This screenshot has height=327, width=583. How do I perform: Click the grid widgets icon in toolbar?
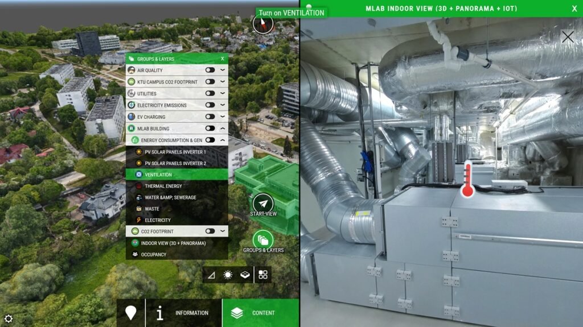click(263, 275)
